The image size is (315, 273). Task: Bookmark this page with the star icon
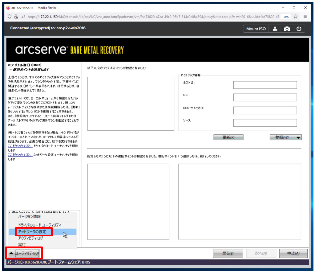pyautogui.click(x=295, y=16)
